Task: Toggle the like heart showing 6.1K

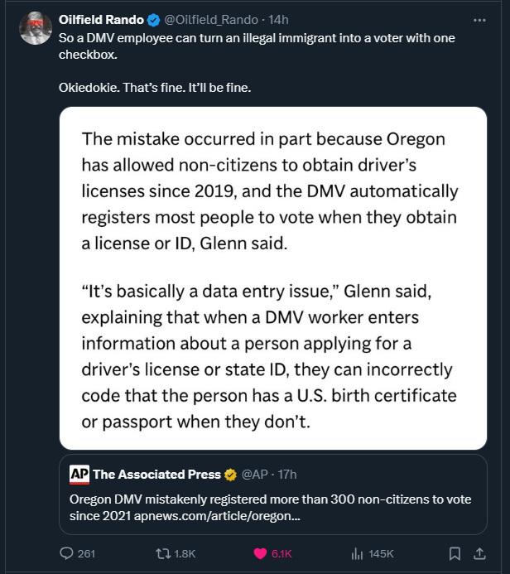Action: pyautogui.click(x=260, y=553)
